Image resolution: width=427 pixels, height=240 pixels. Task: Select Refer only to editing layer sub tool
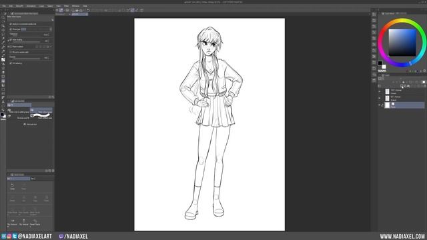pyautogui.click(x=19, y=111)
